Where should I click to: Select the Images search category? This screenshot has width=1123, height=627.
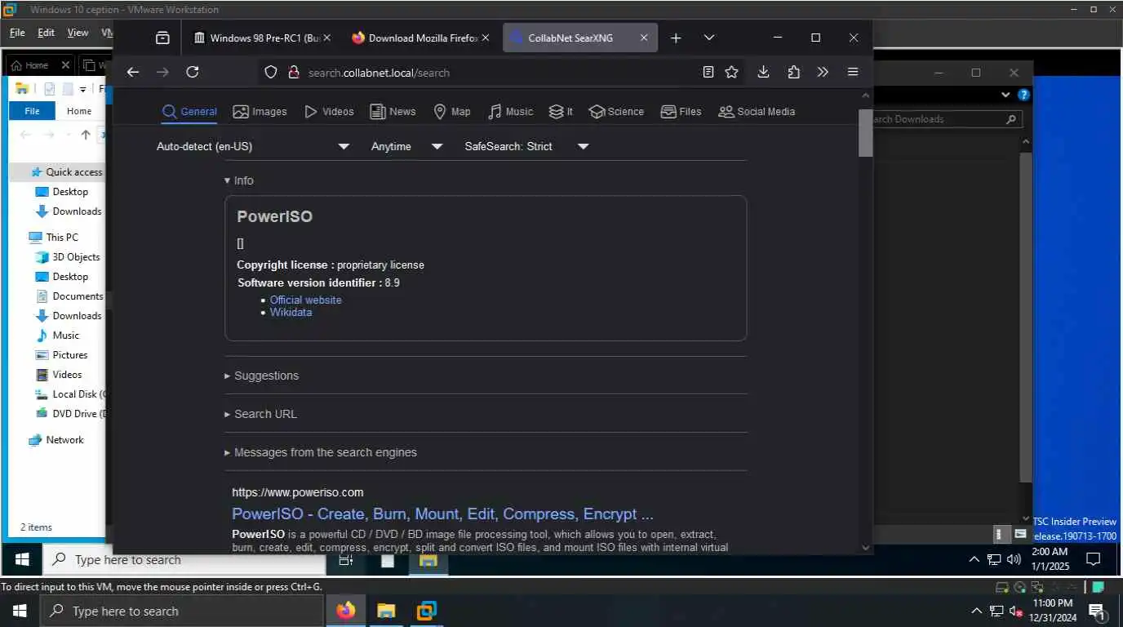(x=260, y=112)
